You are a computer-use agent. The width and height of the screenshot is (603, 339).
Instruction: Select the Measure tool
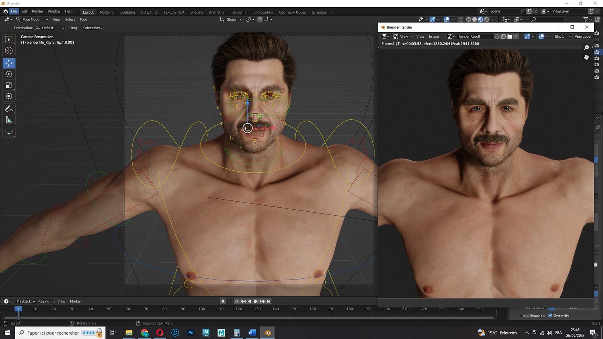(x=9, y=120)
